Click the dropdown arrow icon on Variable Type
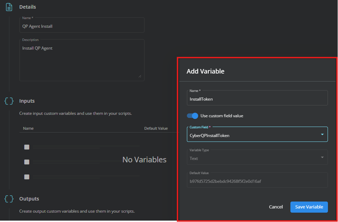Image resolution: width=338 pixels, height=222 pixels. (323, 157)
